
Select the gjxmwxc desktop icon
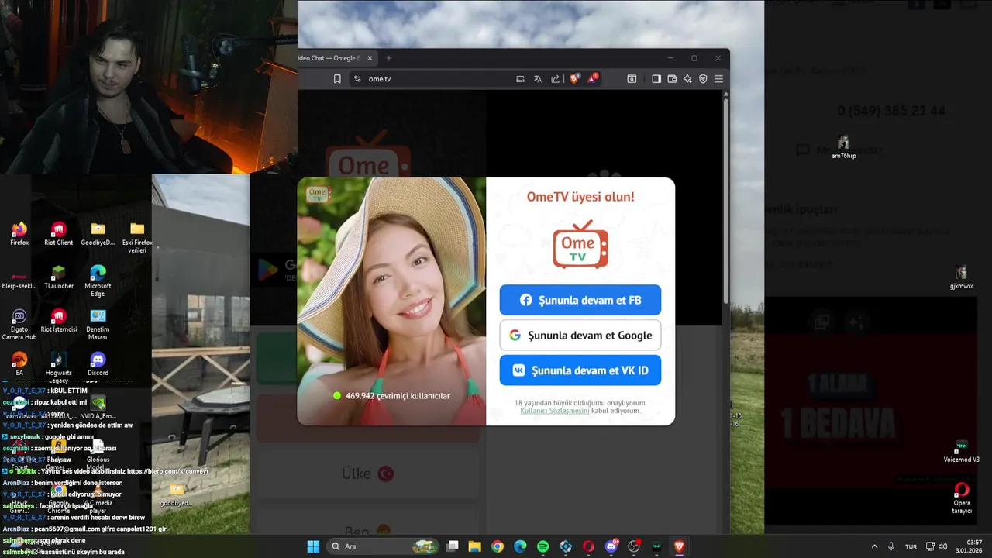962,277
